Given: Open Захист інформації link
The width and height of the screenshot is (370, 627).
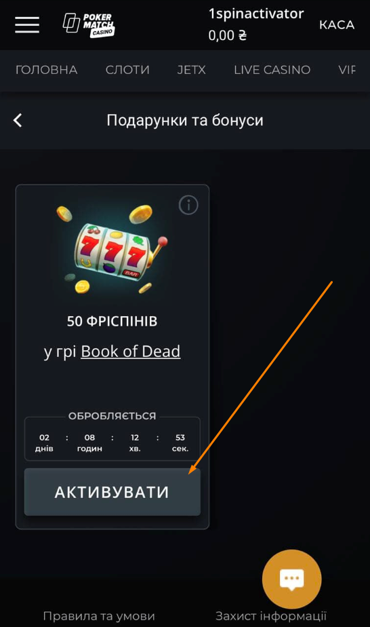Looking at the screenshot, I should coord(271,616).
